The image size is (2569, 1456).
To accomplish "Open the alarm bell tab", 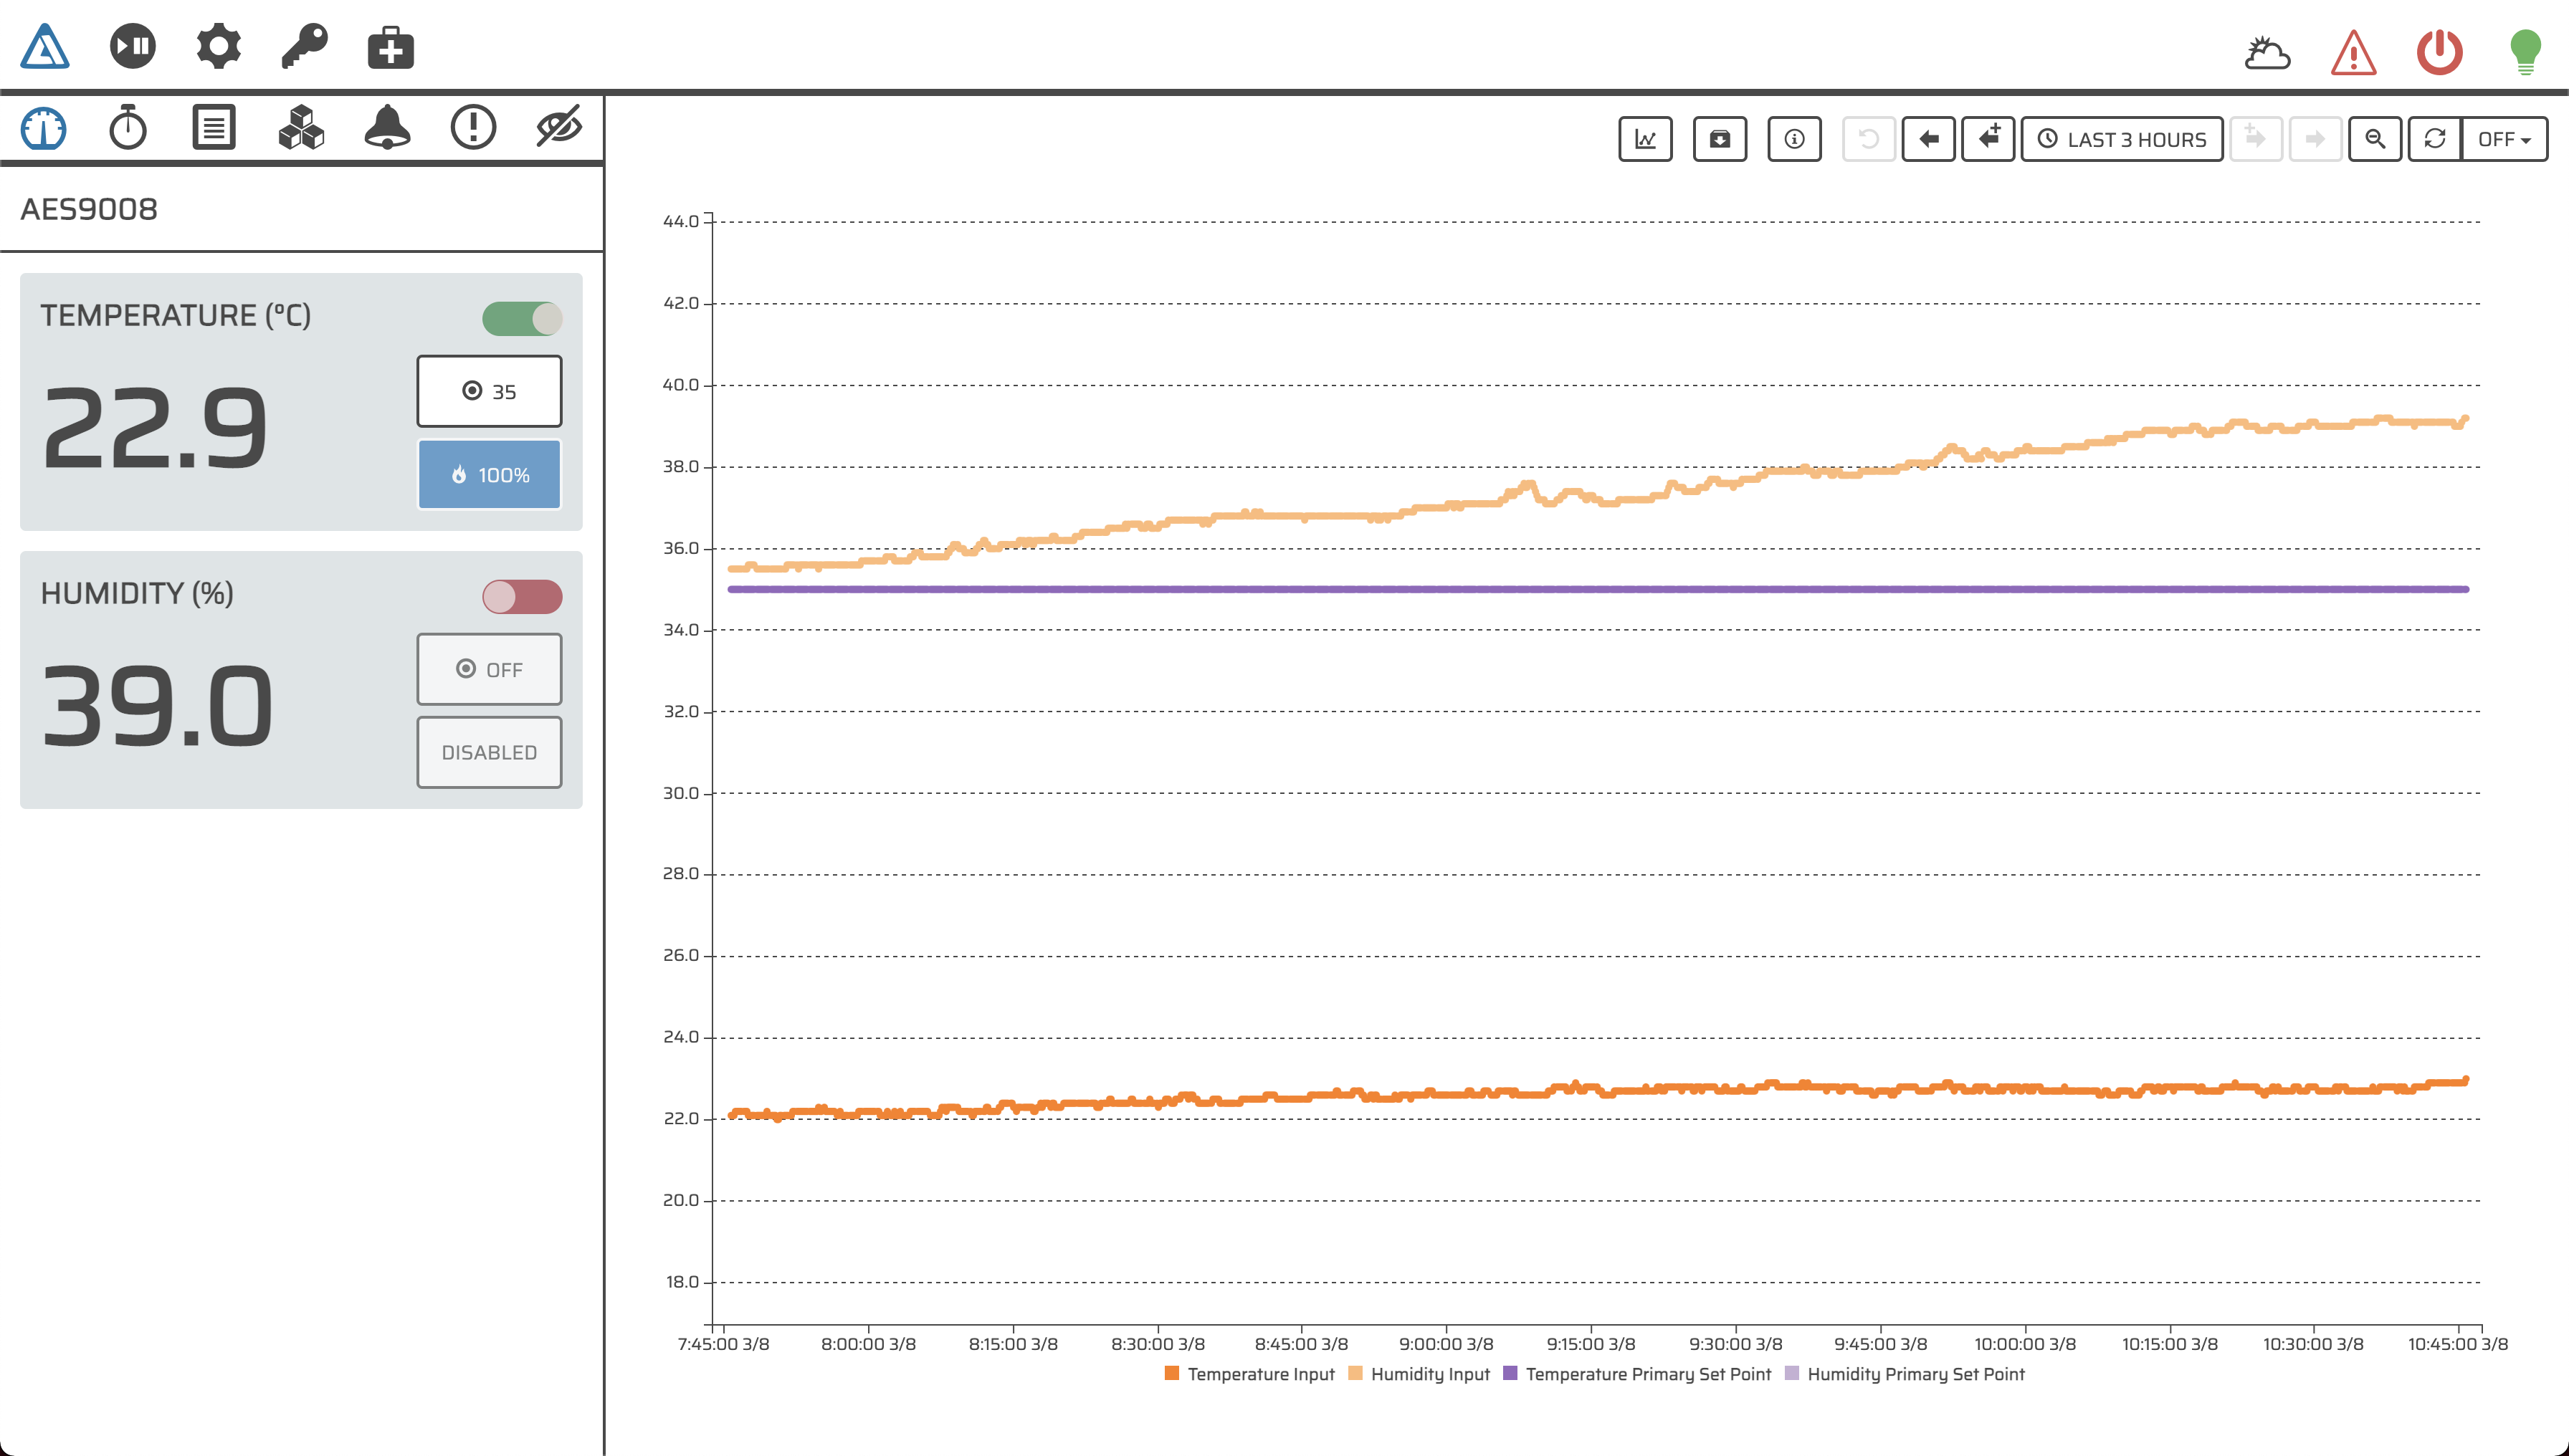I will 387,128.
